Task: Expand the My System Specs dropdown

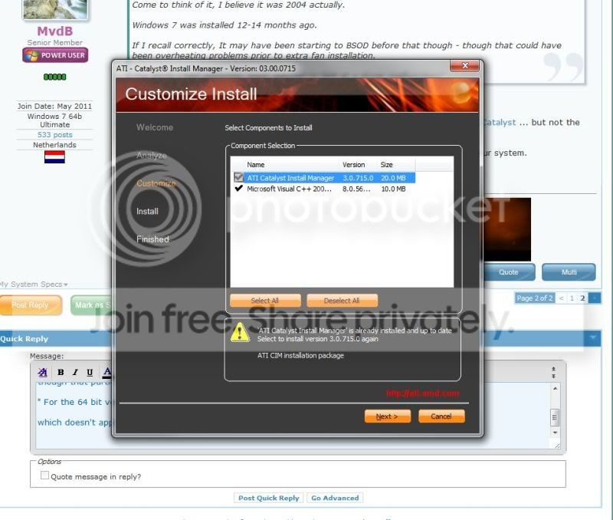Action: (66, 285)
